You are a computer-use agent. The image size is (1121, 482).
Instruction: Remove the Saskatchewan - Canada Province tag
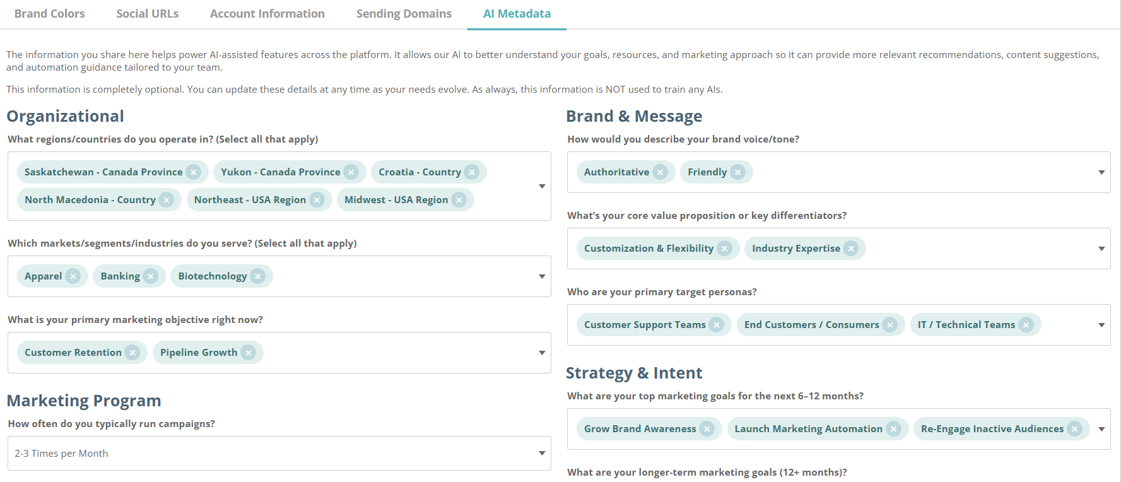tap(194, 172)
